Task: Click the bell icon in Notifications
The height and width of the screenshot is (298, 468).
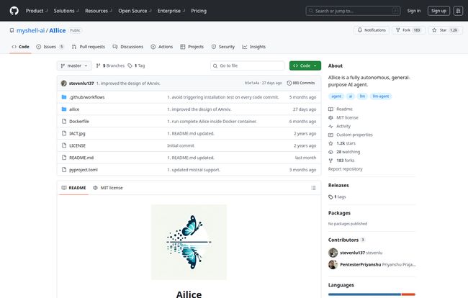Action: click(x=360, y=30)
